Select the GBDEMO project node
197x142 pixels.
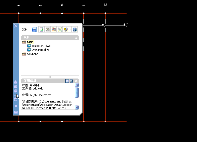32,54
